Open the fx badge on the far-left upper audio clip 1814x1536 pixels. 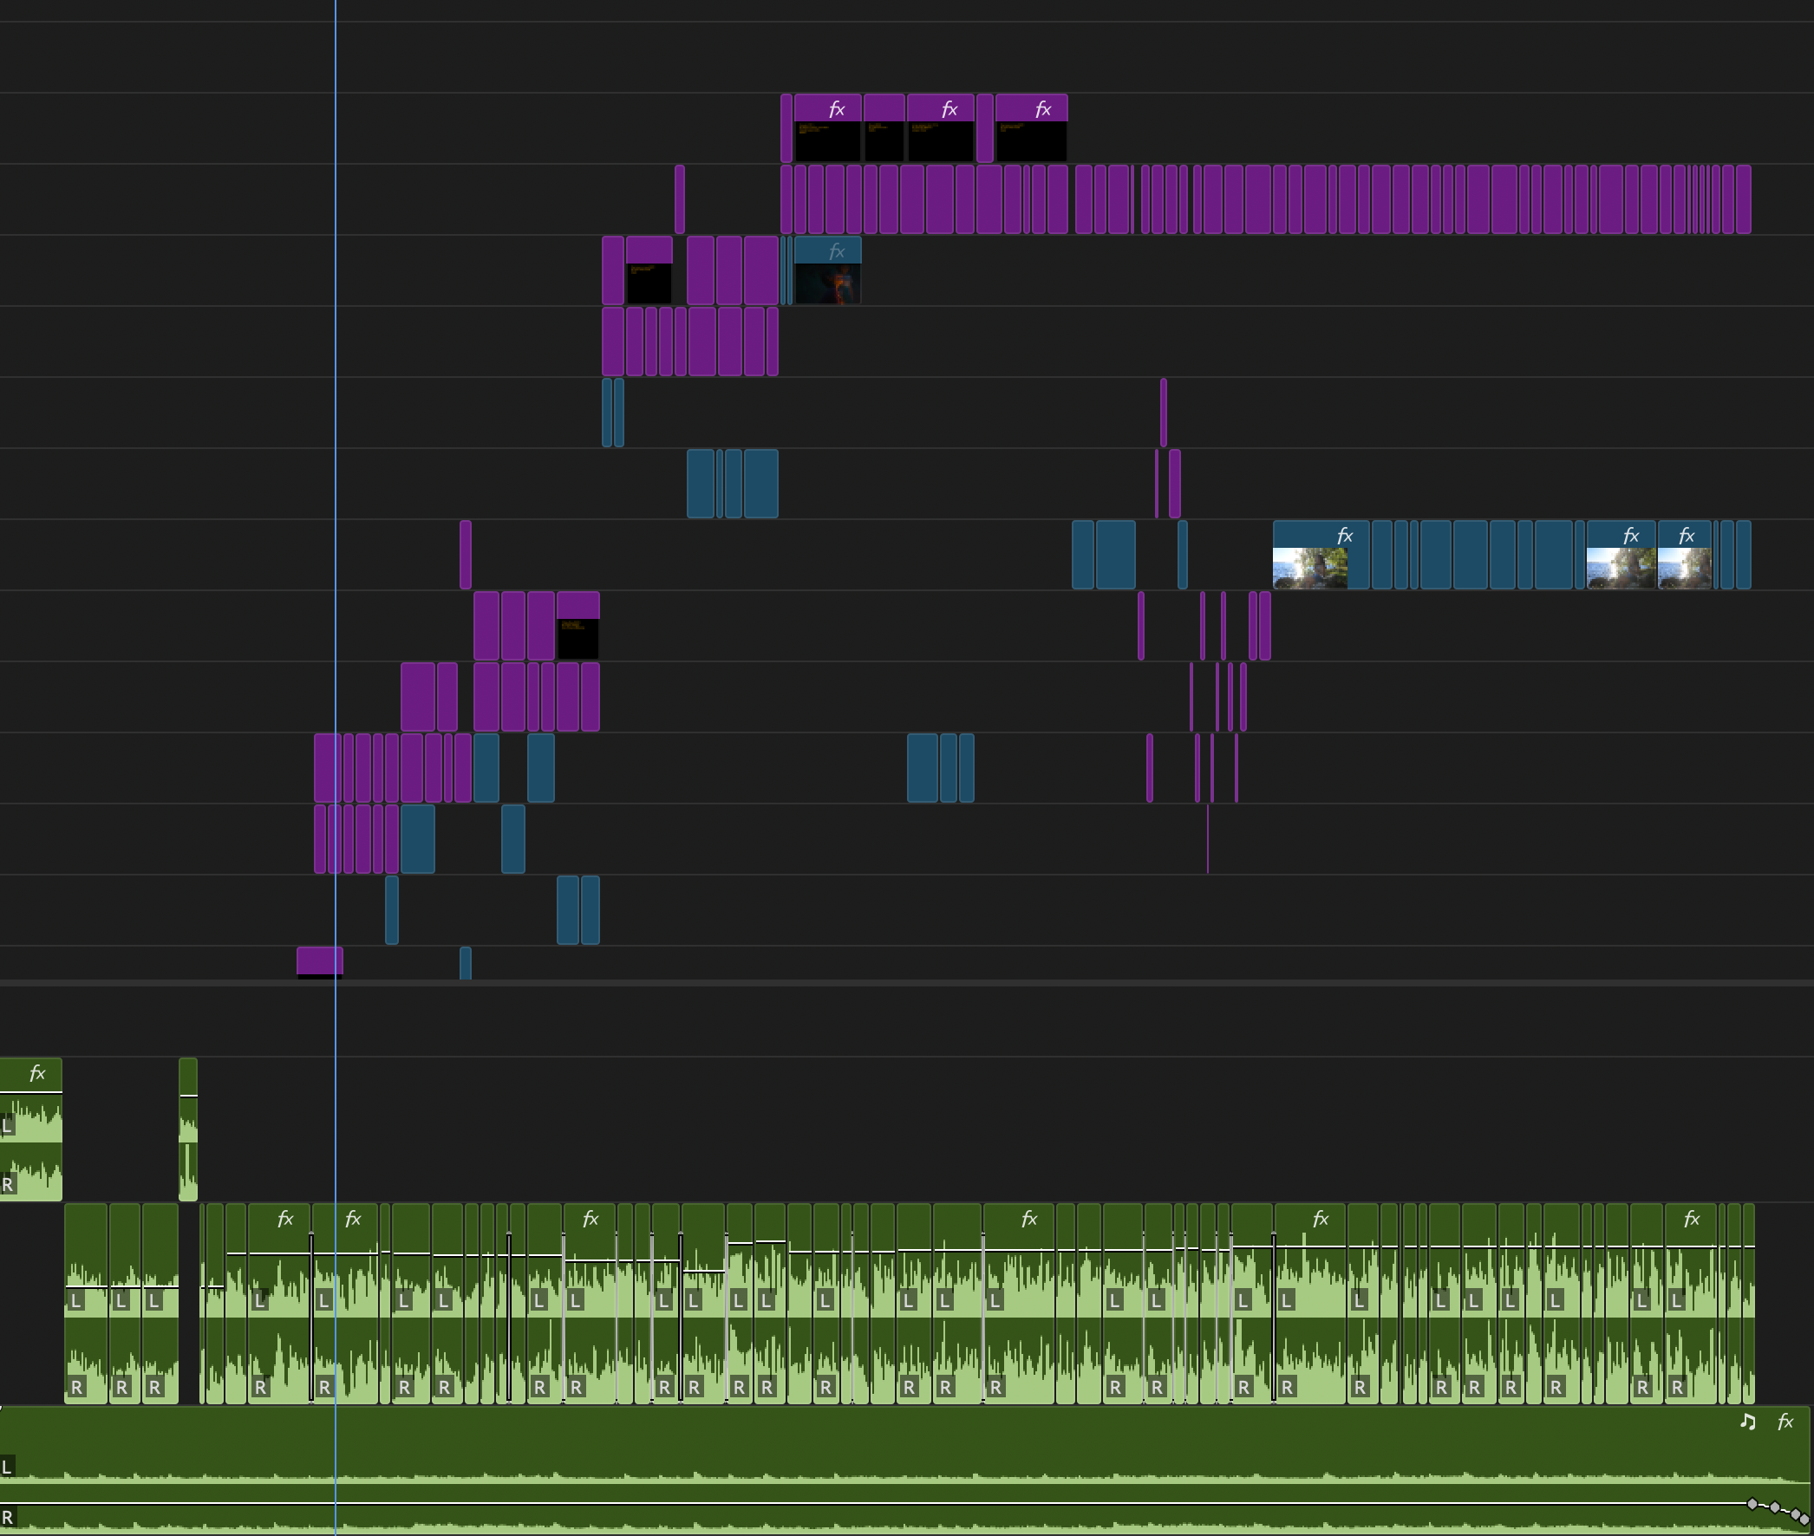[x=36, y=1073]
